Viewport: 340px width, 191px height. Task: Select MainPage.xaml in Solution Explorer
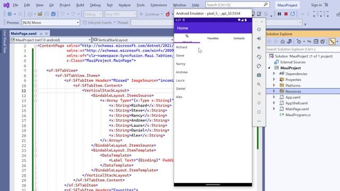tap(297, 109)
